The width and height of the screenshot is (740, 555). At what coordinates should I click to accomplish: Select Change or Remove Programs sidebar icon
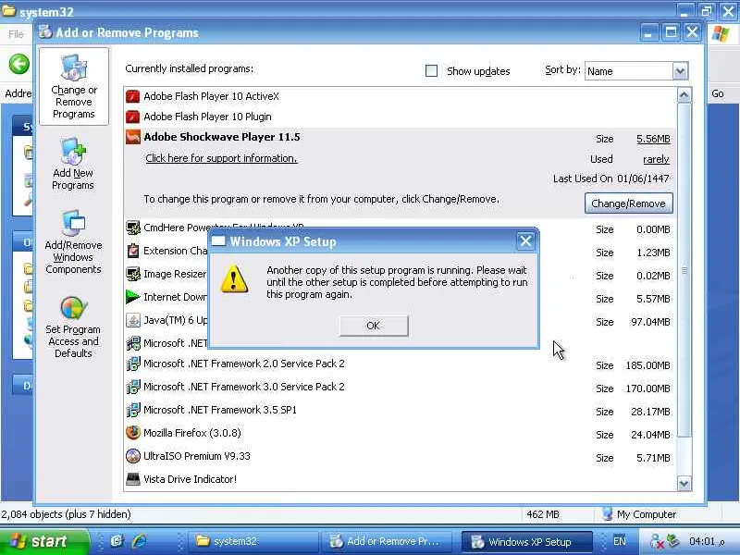[x=74, y=86]
